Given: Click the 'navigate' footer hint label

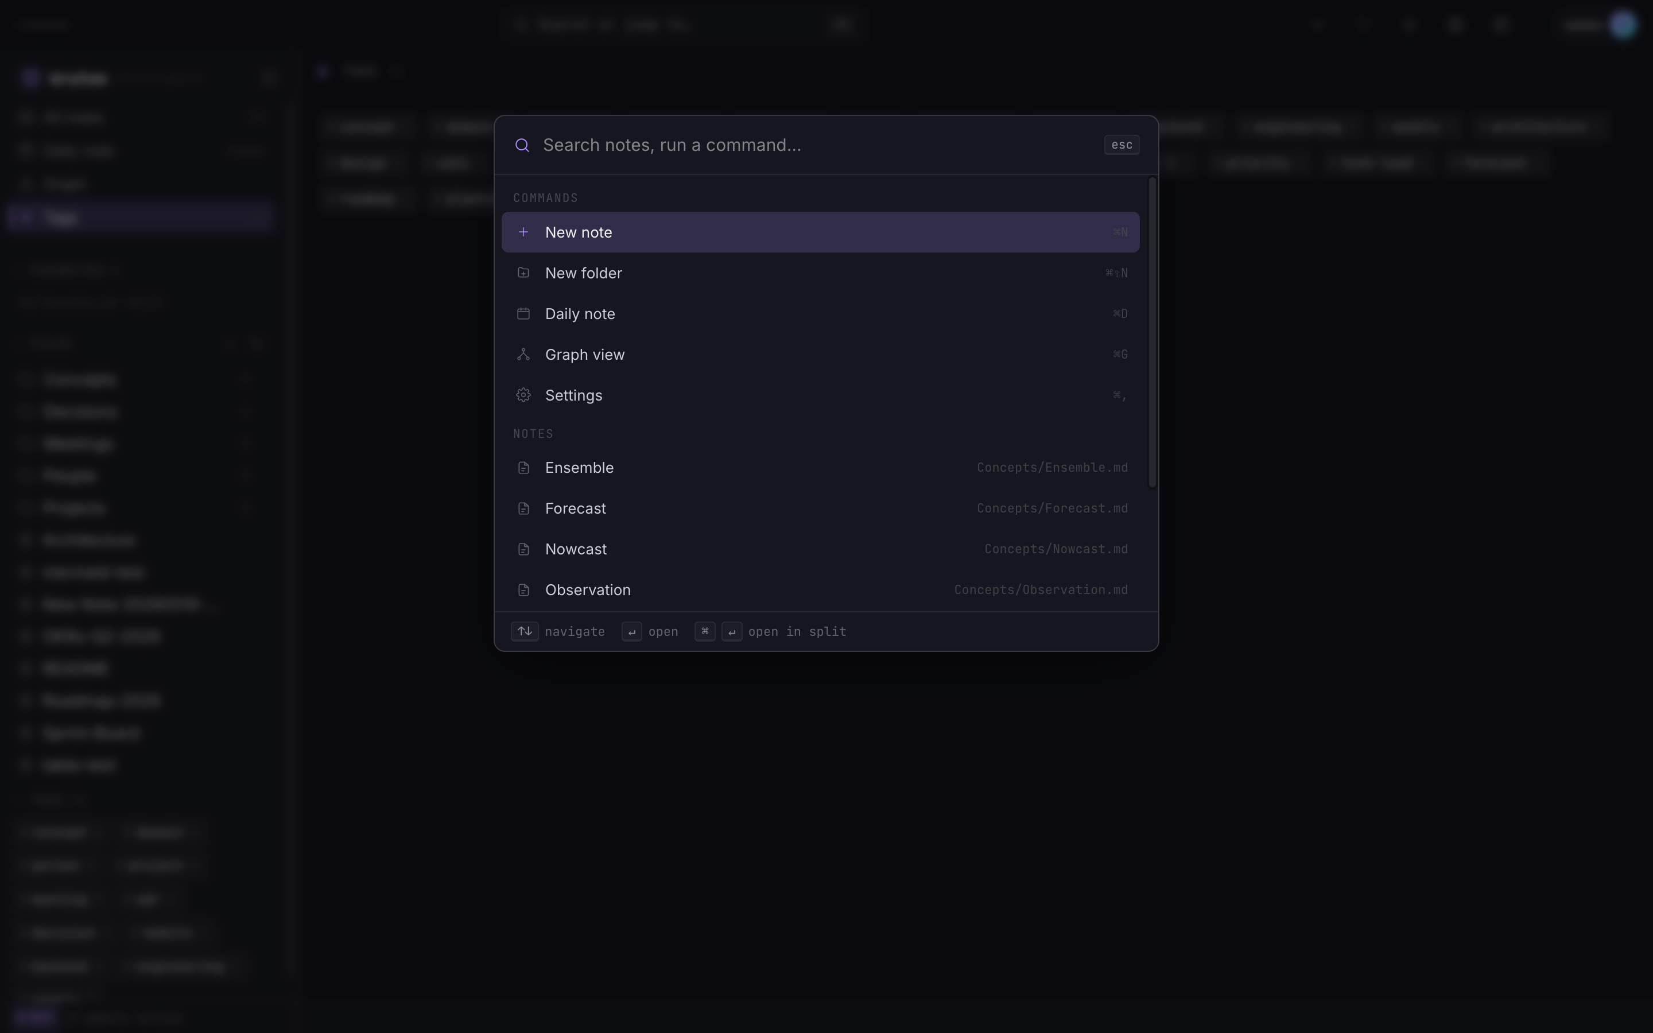Looking at the screenshot, I should [575, 631].
